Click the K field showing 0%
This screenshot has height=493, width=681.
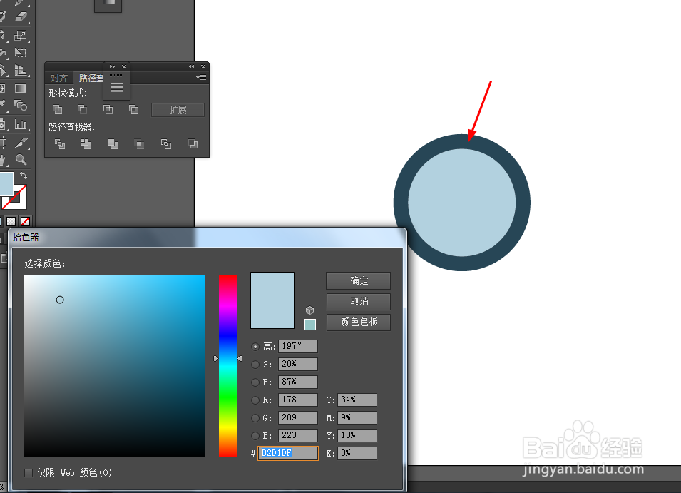tap(357, 453)
